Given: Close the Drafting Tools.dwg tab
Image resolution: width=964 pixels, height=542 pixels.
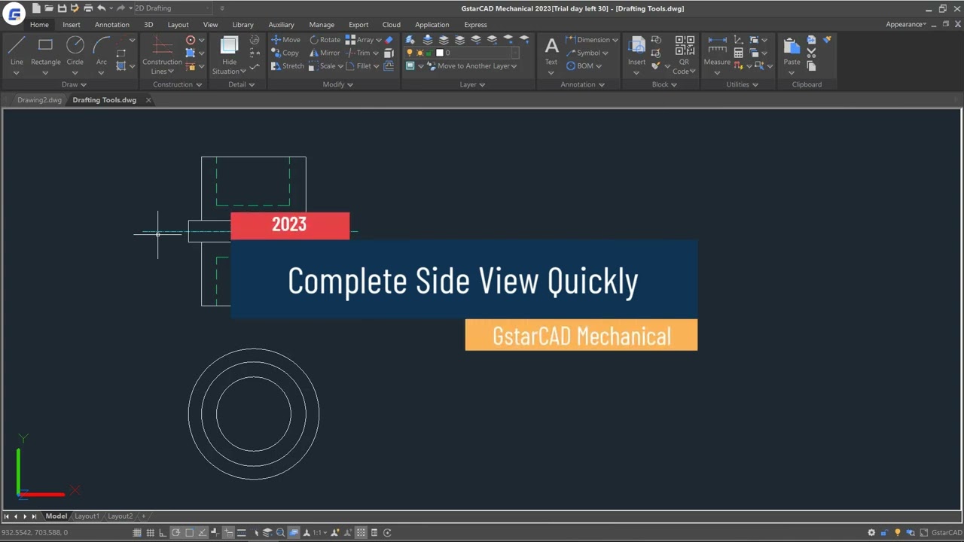Looking at the screenshot, I should 148,99.
